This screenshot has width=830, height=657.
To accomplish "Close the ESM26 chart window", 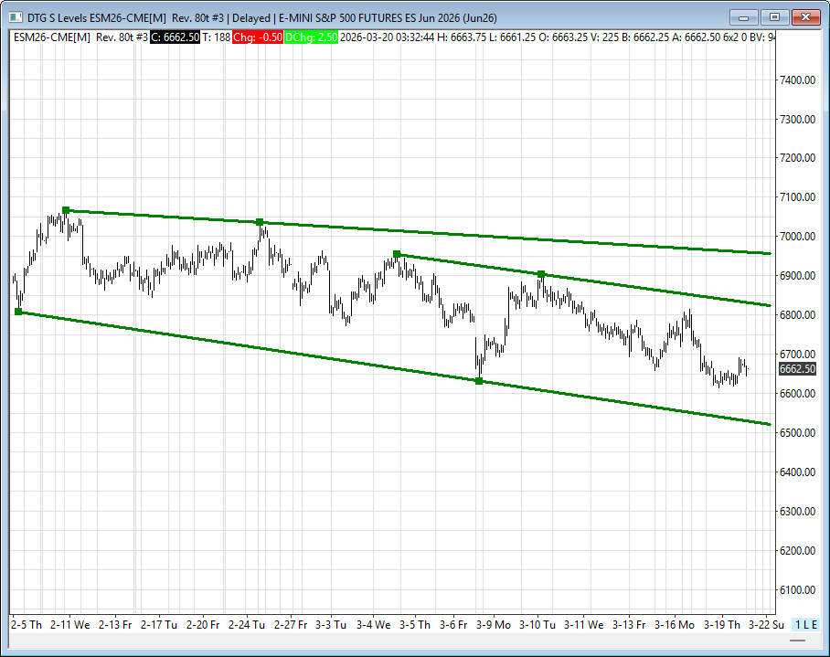I will [804, 16].
